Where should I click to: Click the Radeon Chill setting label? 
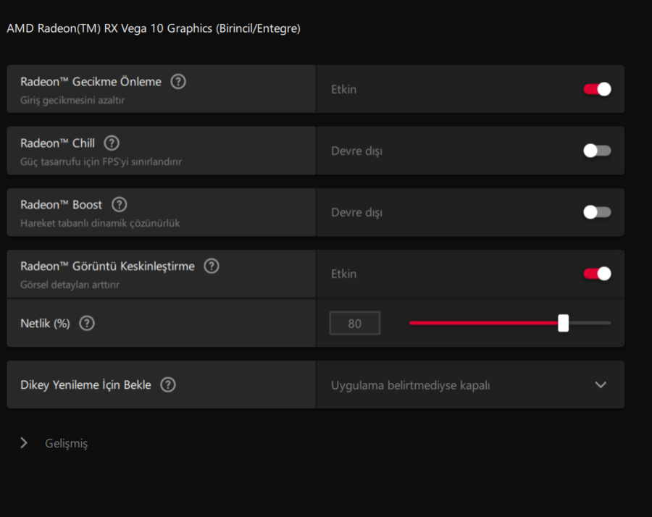coord(58,143)
